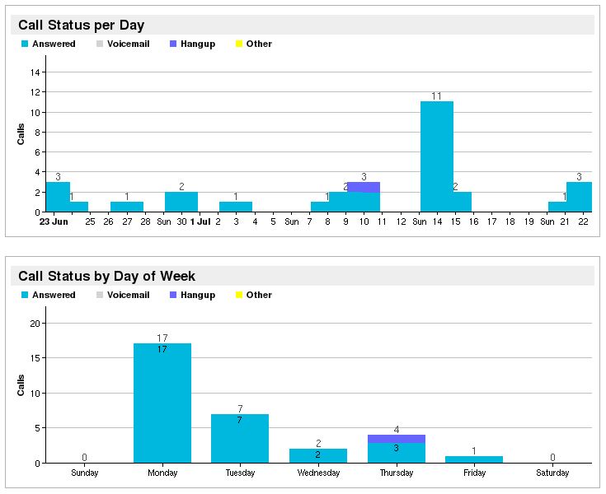The width and height of the screenshot is (606, 494).
Task: Select the 3-call bar at 22 Jul
Action: click(x=579, y=197)
